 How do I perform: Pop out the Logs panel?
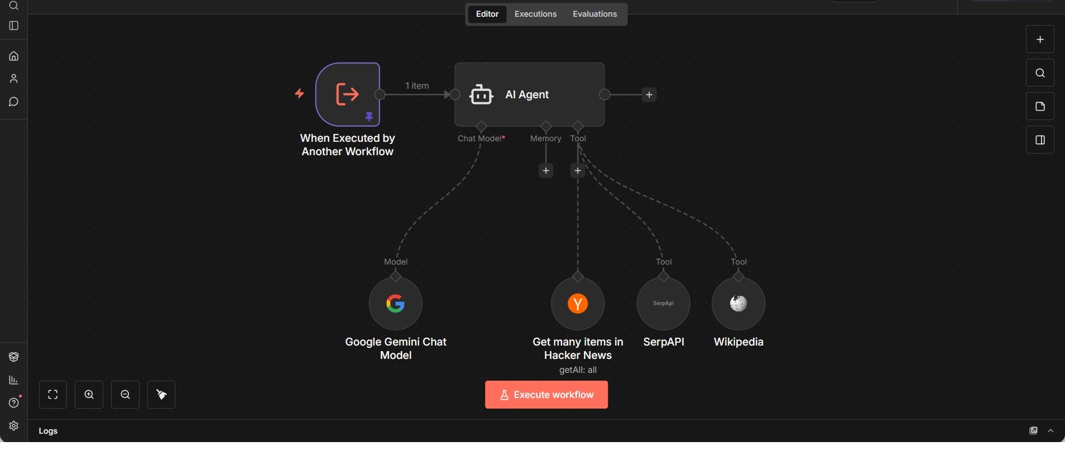[1033, 431]
